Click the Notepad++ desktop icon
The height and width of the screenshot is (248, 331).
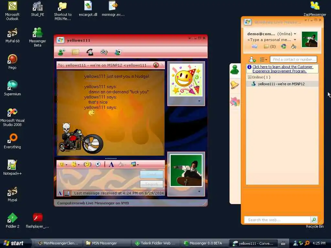pos(12,168)
